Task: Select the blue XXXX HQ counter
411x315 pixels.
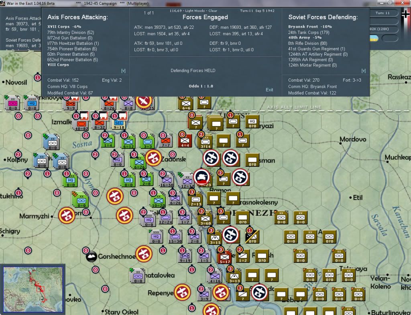Action: [x=32, y=103]
